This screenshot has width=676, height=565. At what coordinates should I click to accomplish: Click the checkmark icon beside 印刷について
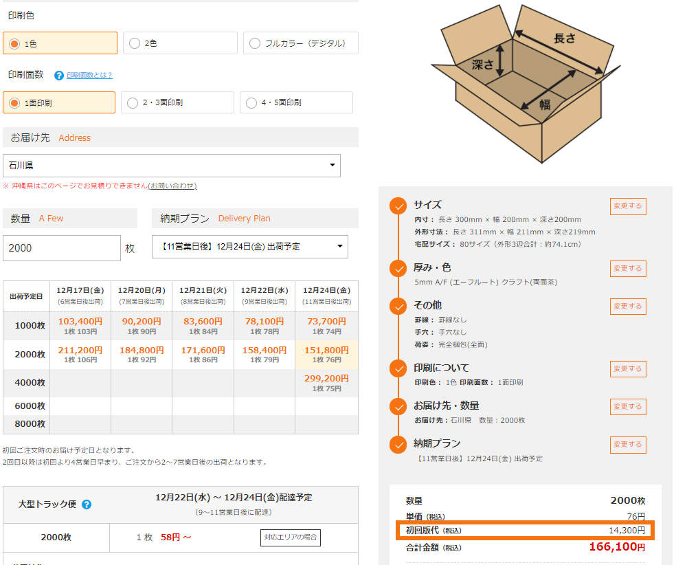click(x=397, y=369)
